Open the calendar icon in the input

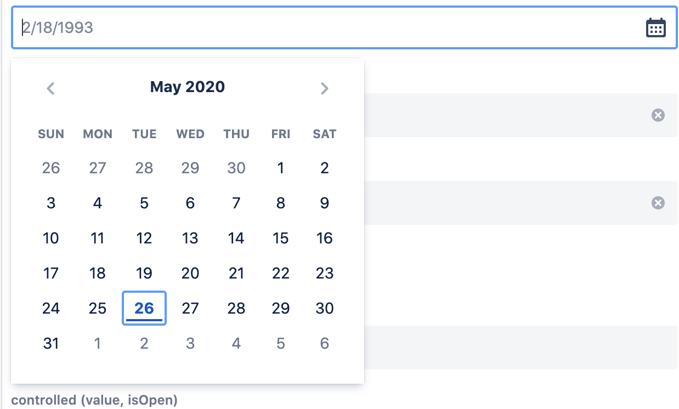click(x=656, y=27)
